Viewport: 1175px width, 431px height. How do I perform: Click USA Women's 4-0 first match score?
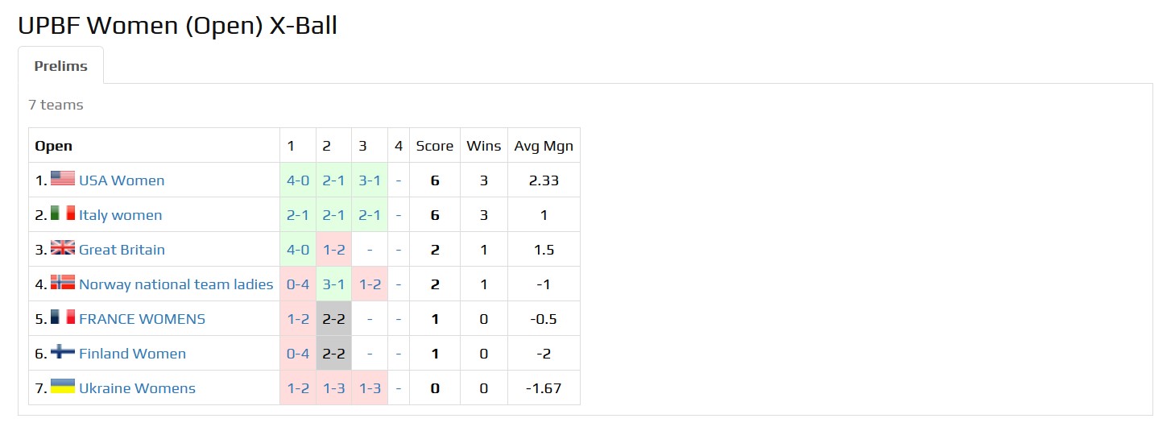pyautogui.click(x=298, y=180)
